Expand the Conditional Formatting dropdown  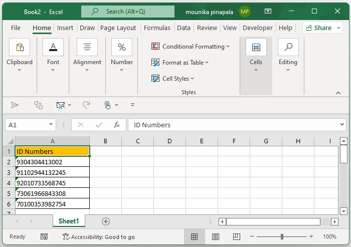coord(191,47)
